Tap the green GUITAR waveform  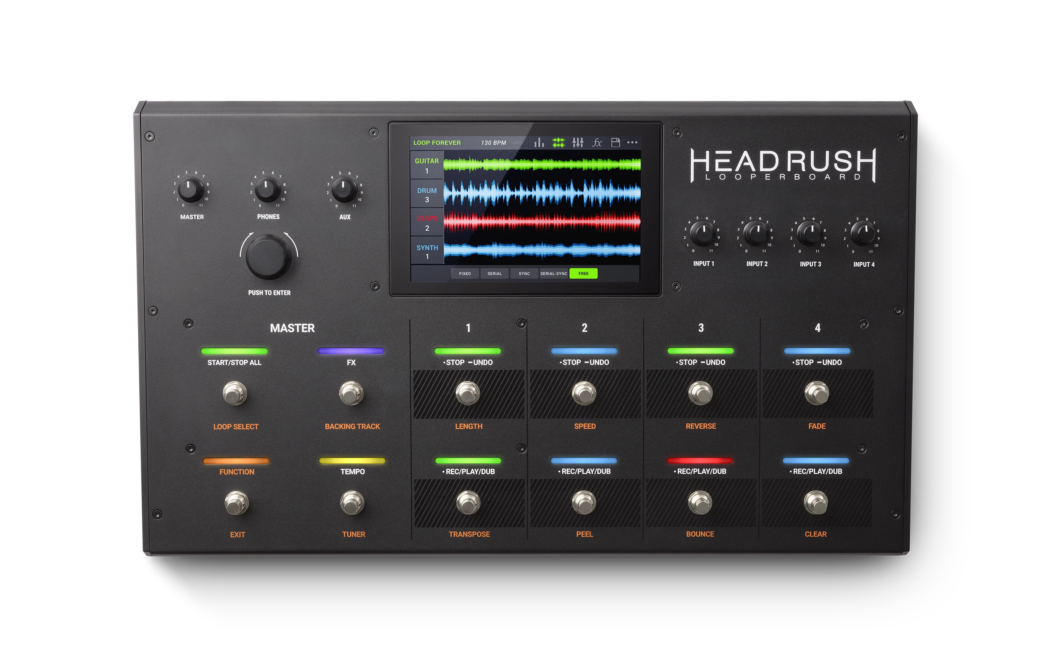click(x=542, y=164)
